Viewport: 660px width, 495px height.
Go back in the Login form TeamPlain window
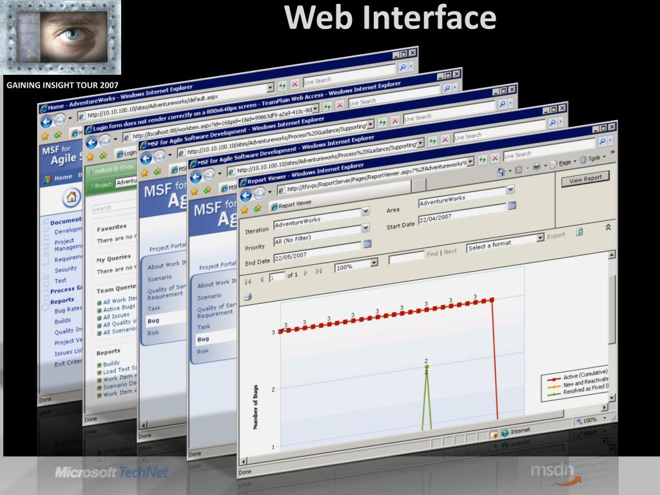click(x=92, y=143)
